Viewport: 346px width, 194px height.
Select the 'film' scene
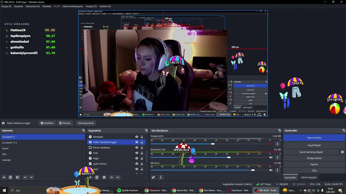[x=43, y=154]
